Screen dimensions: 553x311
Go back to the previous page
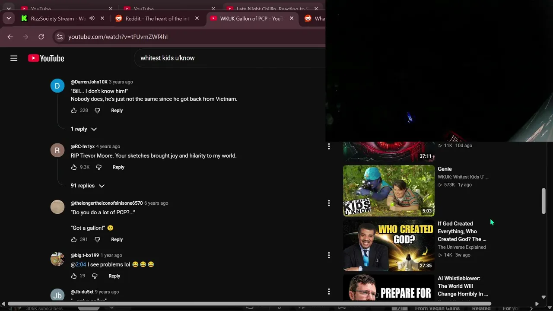tap(10, 37)
